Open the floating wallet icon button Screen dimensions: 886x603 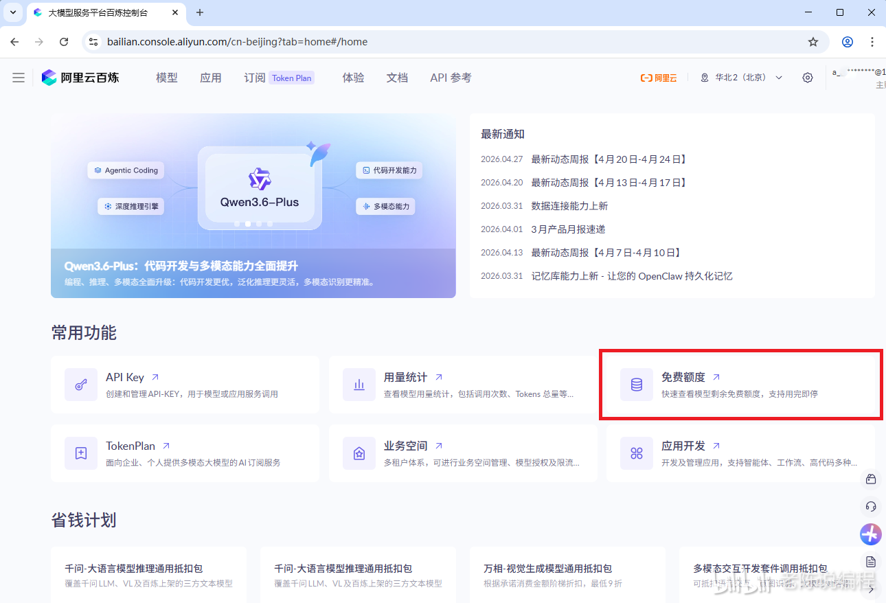click(871, 479)
